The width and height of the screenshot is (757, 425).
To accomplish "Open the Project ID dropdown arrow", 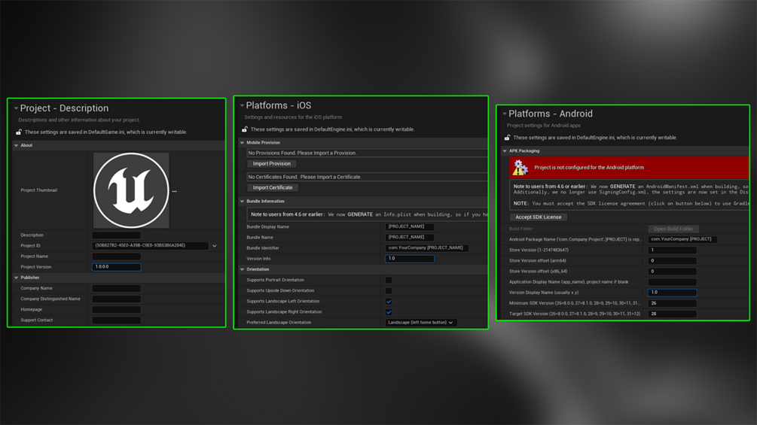I will (x=215, y=246).
